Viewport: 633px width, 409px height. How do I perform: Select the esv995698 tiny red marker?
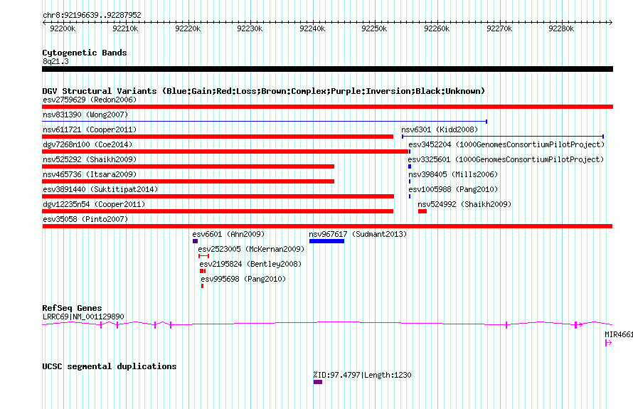(202, 286)
